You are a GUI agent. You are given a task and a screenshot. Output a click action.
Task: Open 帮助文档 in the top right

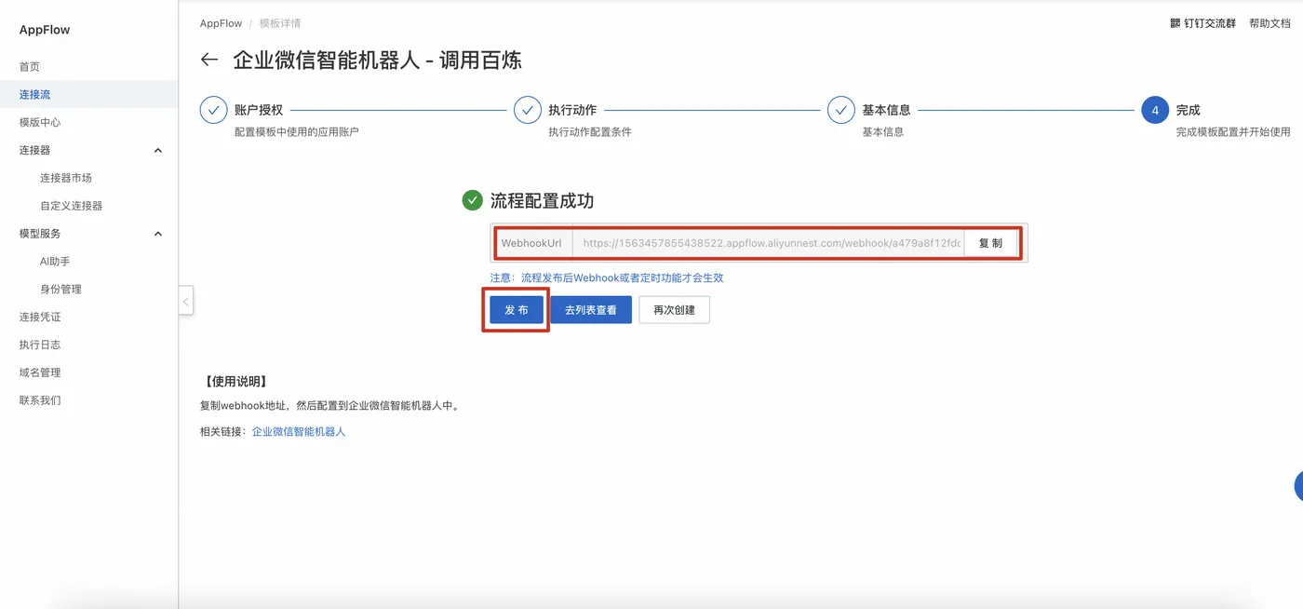pos(1269,23)
